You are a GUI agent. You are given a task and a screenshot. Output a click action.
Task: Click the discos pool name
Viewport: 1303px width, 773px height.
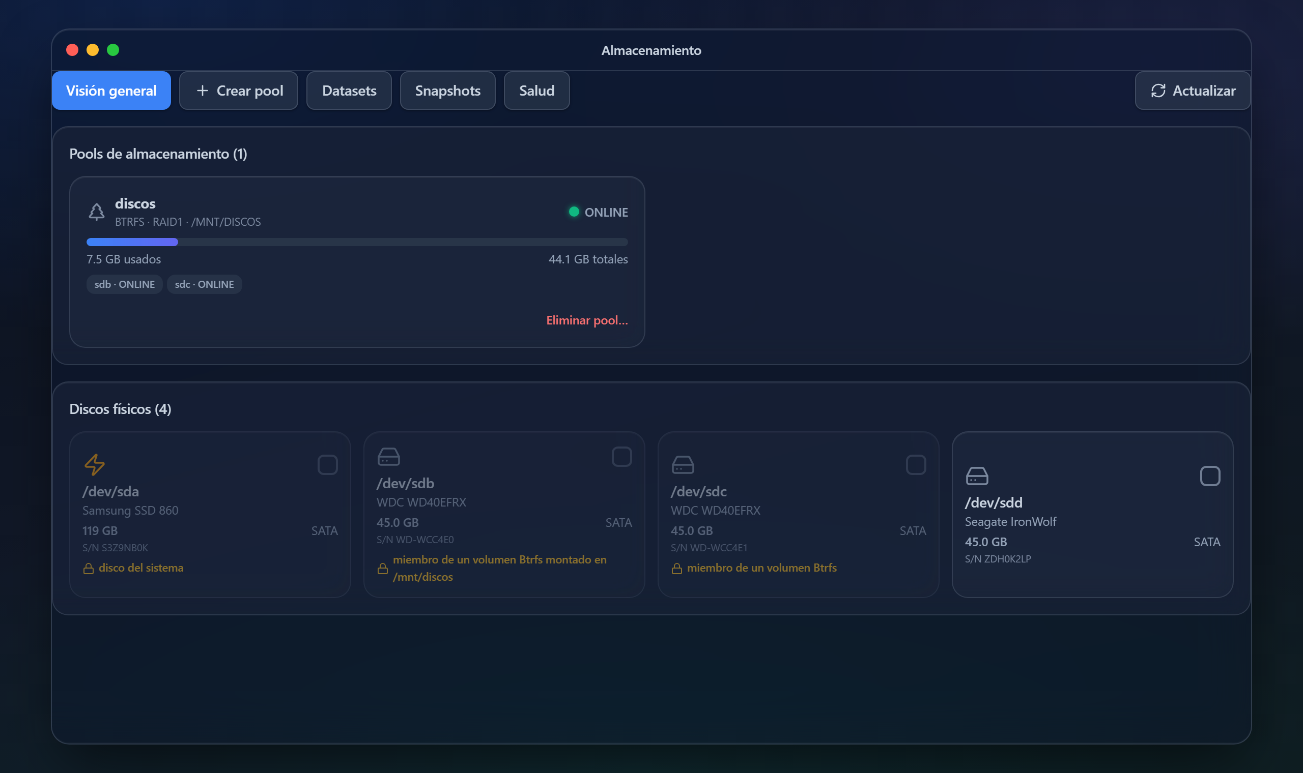[x=135, y=203]
